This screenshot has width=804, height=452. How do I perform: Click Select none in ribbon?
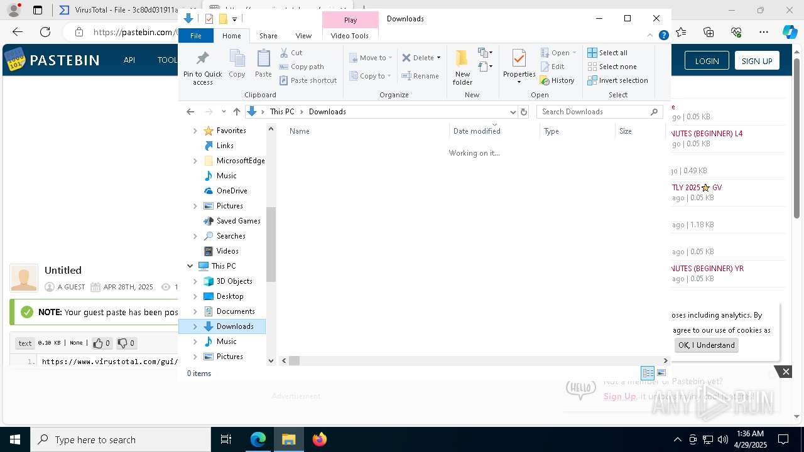[x=612, y=67]
